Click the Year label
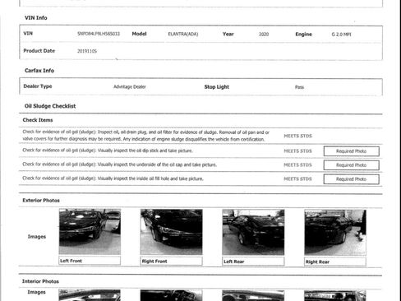The width and height of the screenshot is (401, 301). tap(228, 34)
